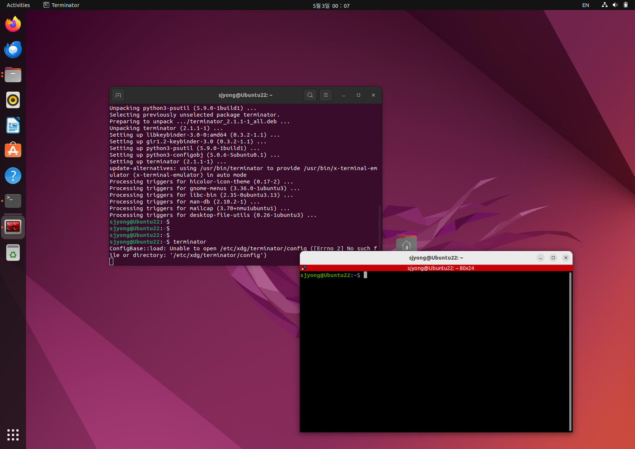Open the Home folder icon on the desktop

[406, 244]
